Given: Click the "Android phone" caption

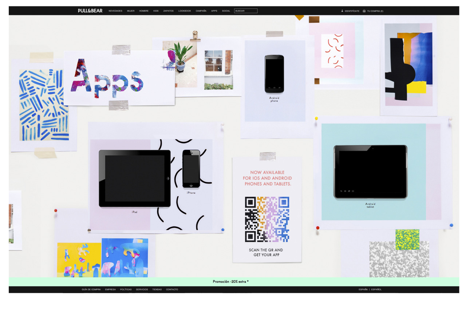Looking at the screenshot, I should coord(274,99).
